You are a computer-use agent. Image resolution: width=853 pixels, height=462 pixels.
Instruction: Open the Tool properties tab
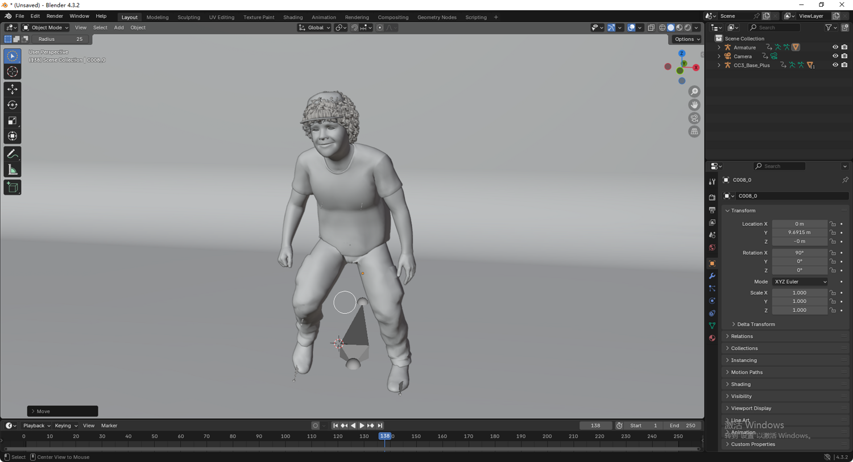click(712, 182)
